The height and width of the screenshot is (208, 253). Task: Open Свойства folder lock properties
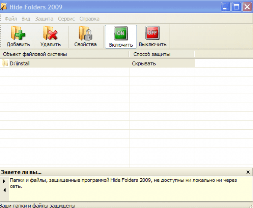point(85,36)
